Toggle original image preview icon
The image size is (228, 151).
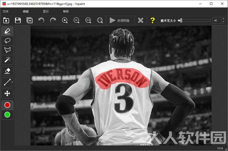30,20
